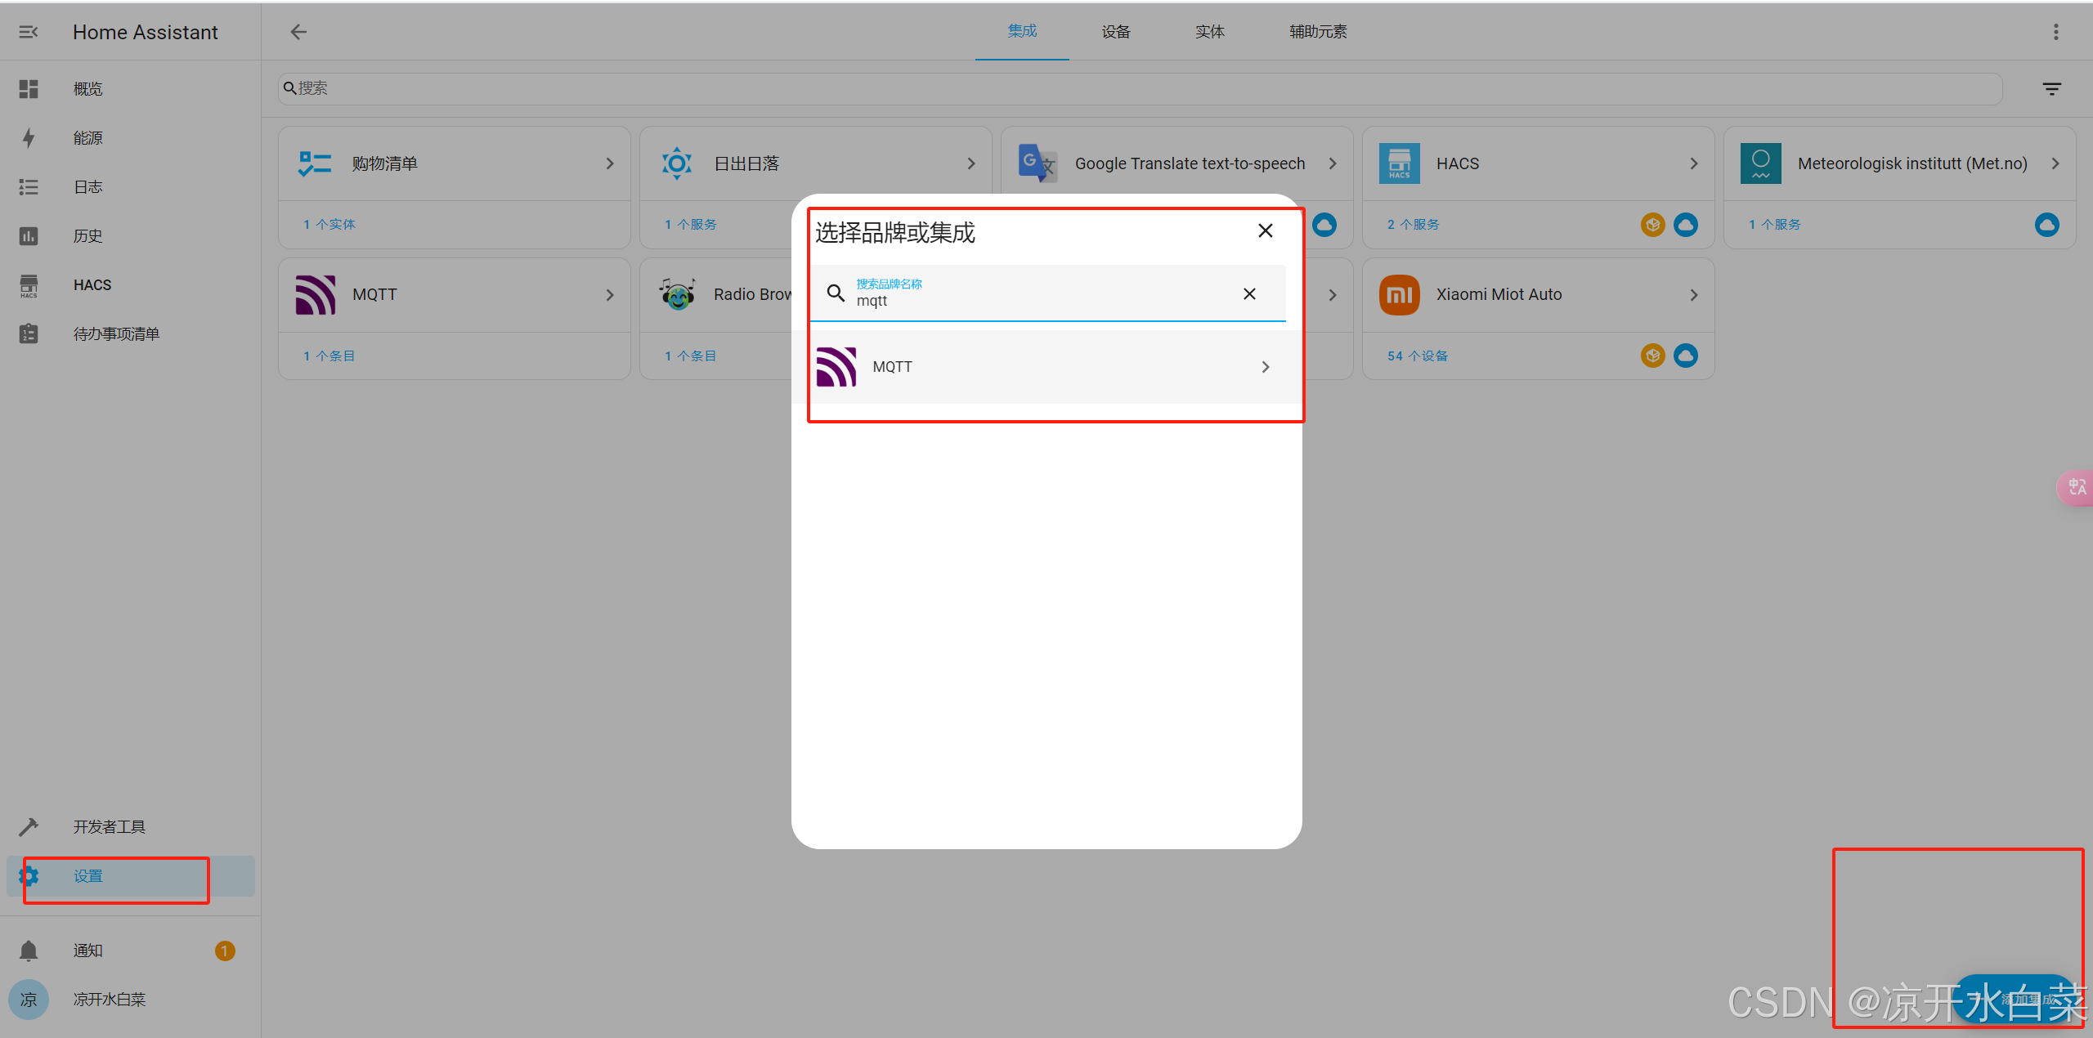Click the developer tools hammer icon
This screenshot has height=1038, width=2093.
pos(29,826)
